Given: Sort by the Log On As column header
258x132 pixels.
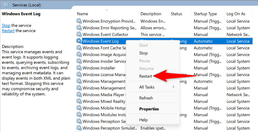Looking at the screenshot, I should pyautogui.click(x=236, y=14).
